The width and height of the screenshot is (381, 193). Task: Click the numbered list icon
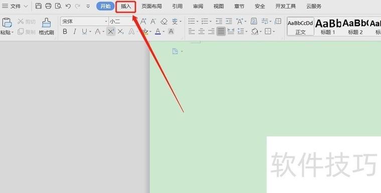[205, 22]
